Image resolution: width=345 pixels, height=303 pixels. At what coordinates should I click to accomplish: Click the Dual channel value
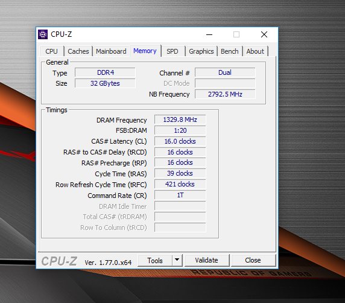pos(225,72)
